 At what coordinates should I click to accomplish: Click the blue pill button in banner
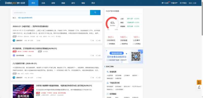[116, 53]
